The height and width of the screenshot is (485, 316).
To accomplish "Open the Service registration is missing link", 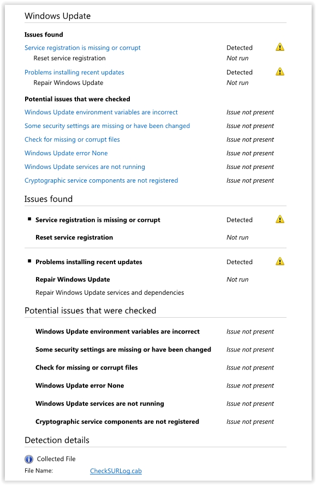I will [x=82, y=48].
